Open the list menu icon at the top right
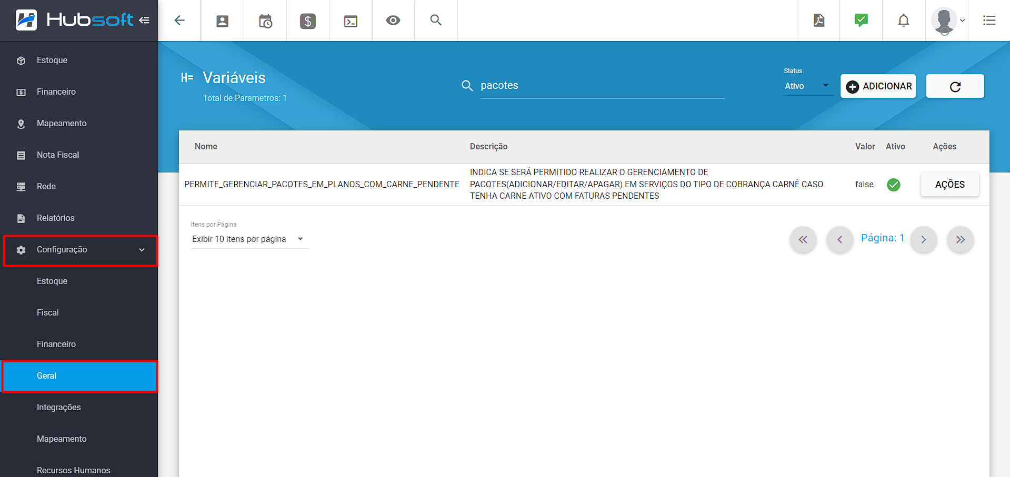 [989, 21]
